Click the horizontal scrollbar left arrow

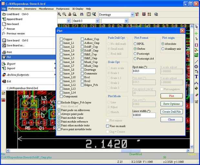point(8,151)
